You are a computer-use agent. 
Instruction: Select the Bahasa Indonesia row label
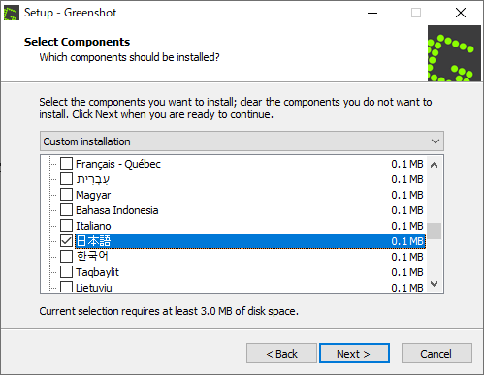[117, 210]
